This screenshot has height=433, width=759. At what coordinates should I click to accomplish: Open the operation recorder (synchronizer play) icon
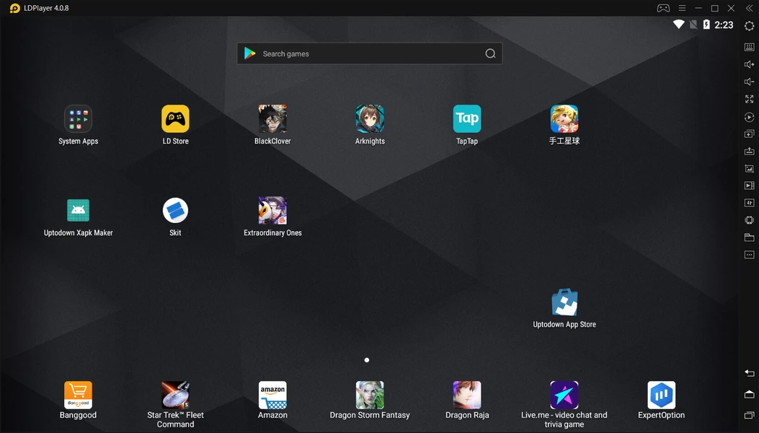(x=750, y=117)
